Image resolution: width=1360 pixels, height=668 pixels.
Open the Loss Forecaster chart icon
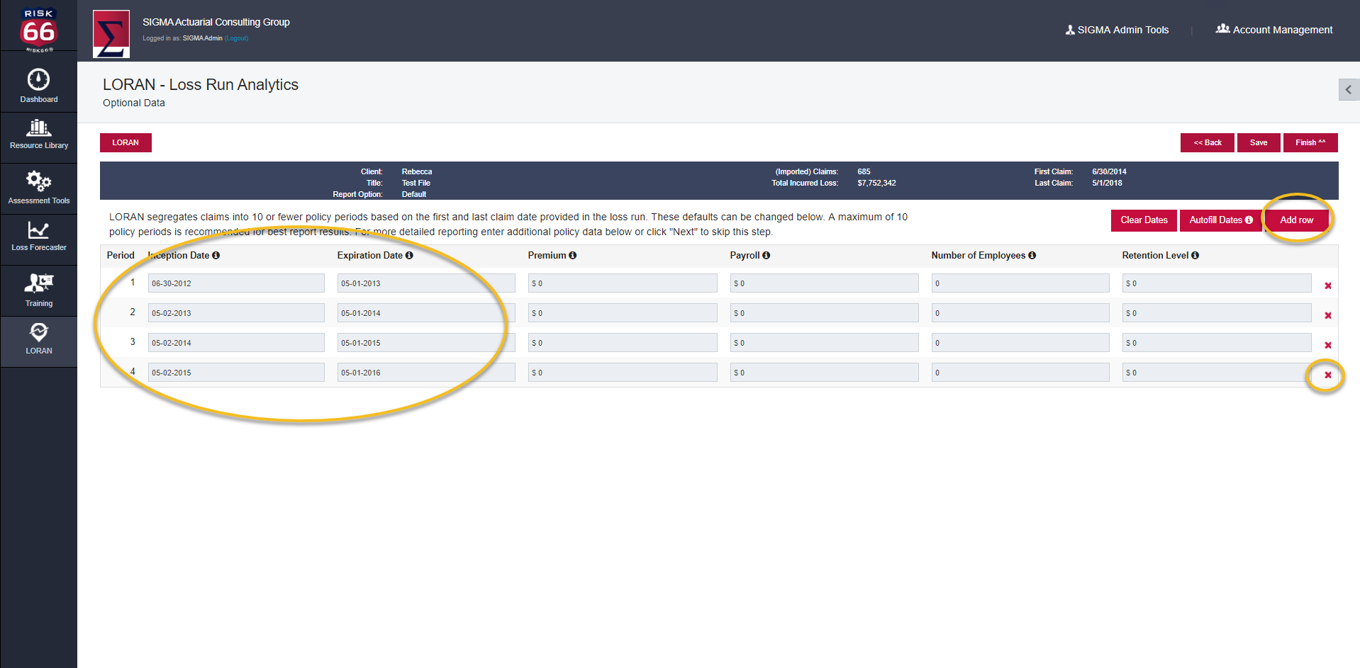click(x=38, y=230)
